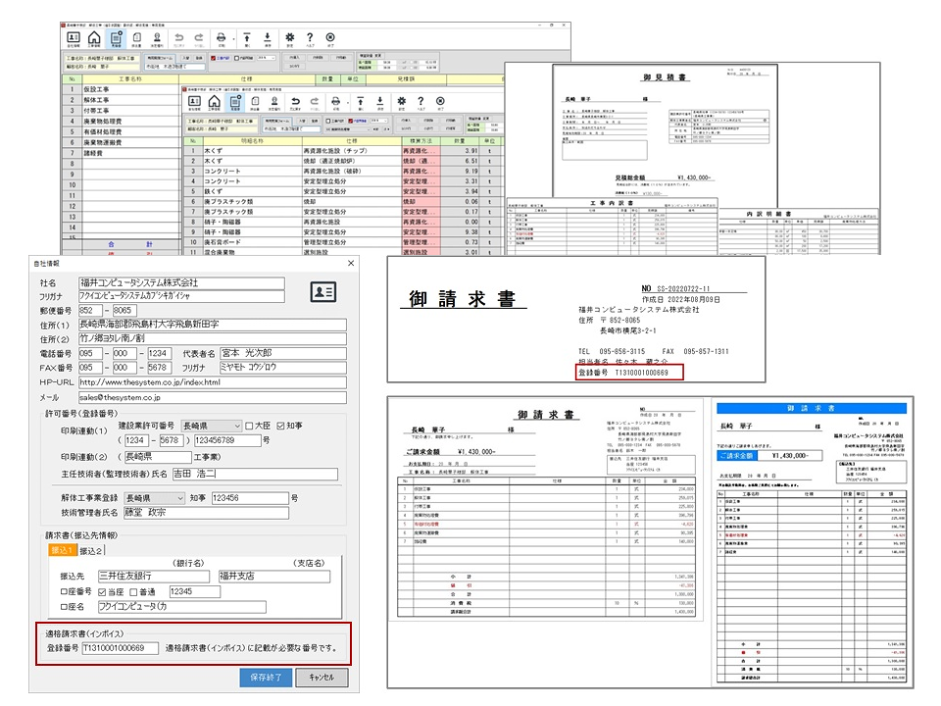Open the settings gear in the front window toolbar
Screen dimensions: 941x706
[x=402, y=101]
